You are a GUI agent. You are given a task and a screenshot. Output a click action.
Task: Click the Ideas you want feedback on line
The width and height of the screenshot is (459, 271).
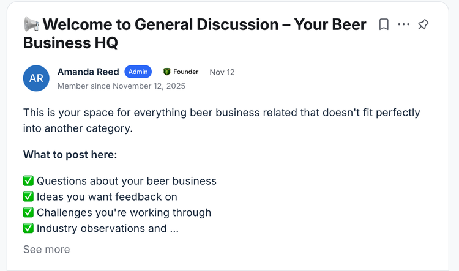pyautogui.click(x=106, y=196)
